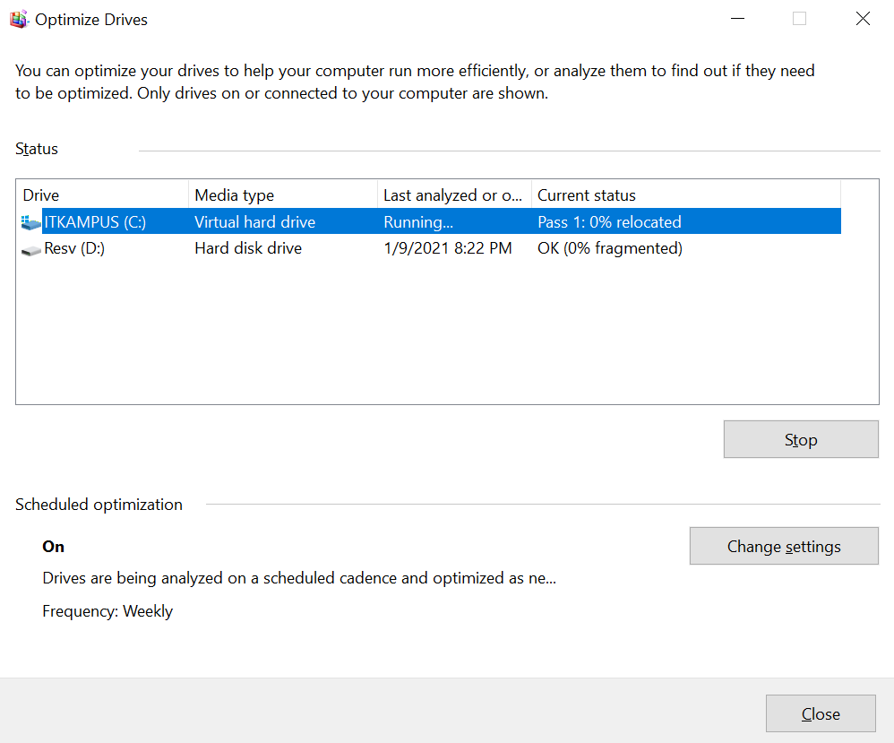Click the Optimize Drives icon in the title bar
The height and width of the screenshot is (743, 894).
pos(18,18)
